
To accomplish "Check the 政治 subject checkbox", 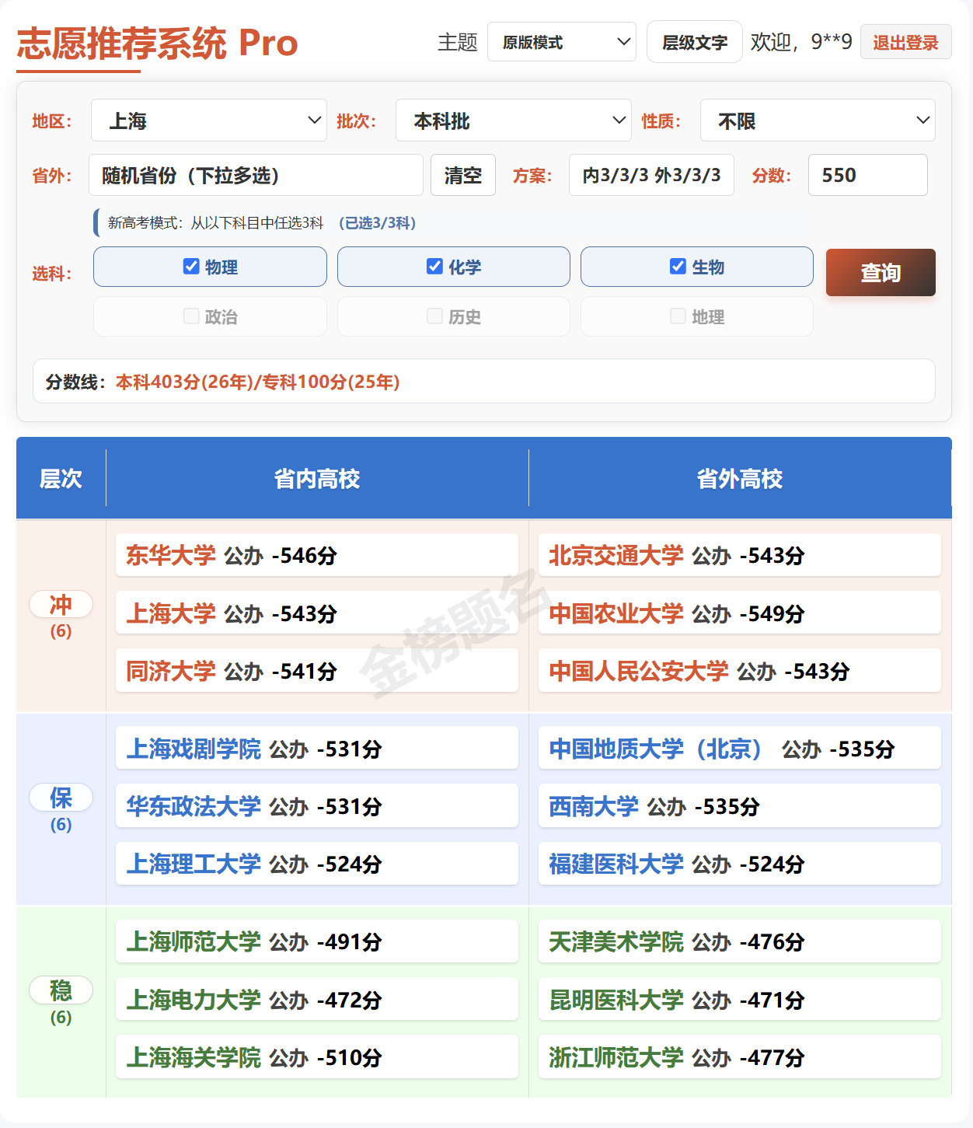I will [191, 316].
